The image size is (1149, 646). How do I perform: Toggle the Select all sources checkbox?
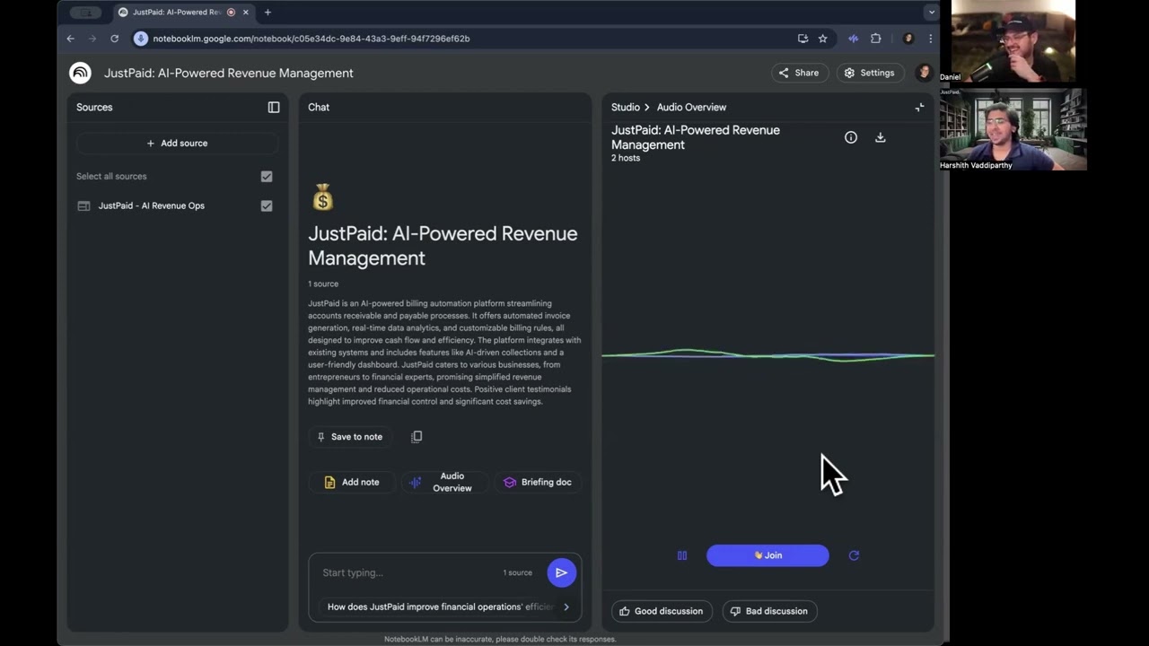pos(267,177)
